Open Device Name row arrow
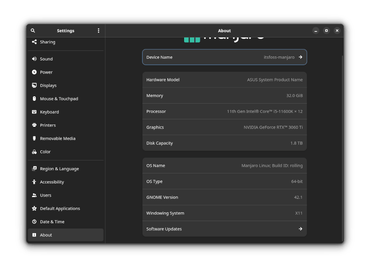370x272 pixels. tap(300, 57)
